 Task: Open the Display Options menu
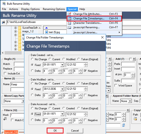[x=31, y=9]
